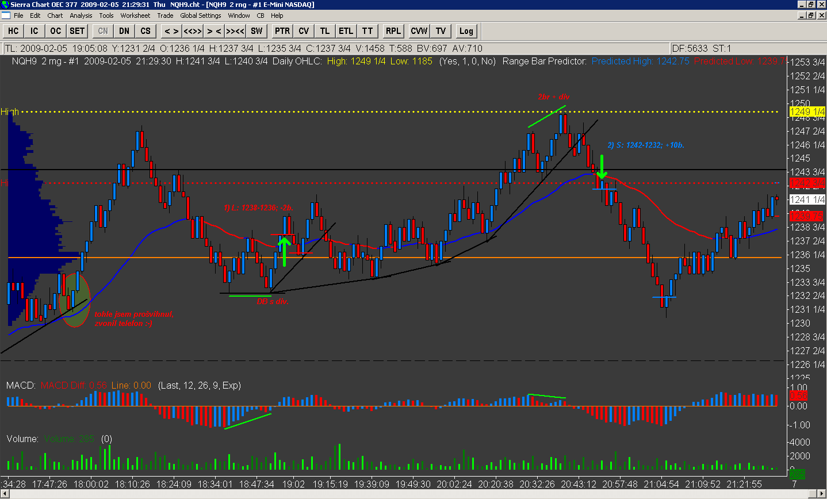
Task: Click the horizontal scrollbar right arrow
Action: coord(822,494)
